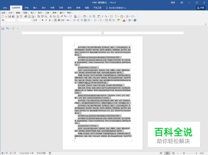This screenshot has width=208, height=155.
Task: Switch to the 开发工具 ribbon tab
Action: pos(97,8)
